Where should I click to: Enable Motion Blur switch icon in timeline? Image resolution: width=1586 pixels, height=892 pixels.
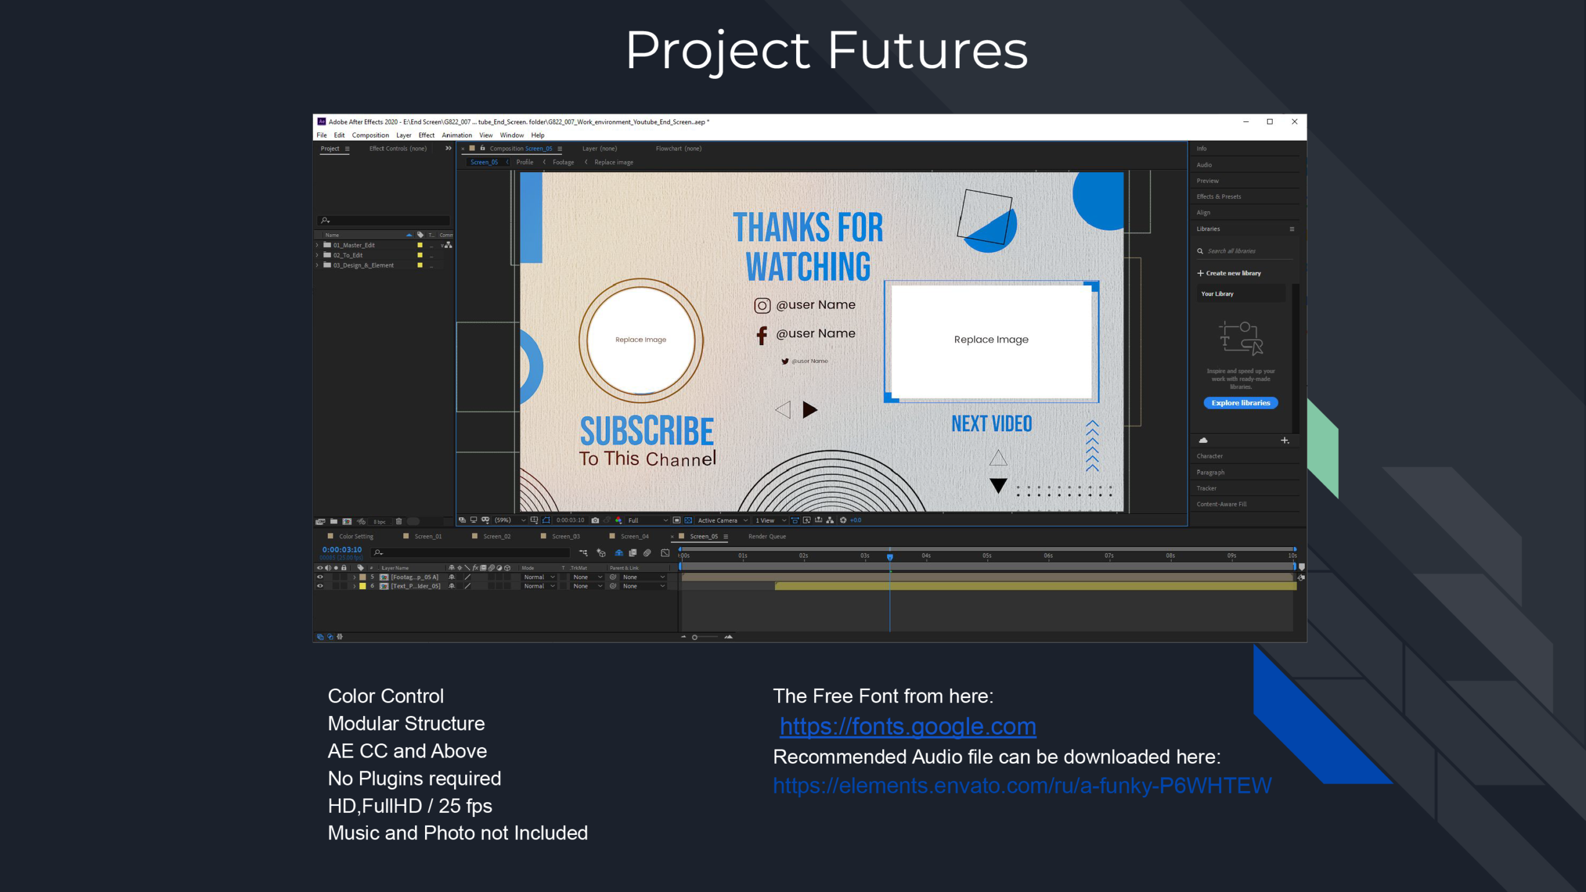[647, 553]
